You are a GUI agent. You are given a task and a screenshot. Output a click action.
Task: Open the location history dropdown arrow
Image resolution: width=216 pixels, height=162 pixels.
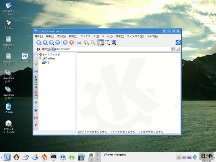[173, 49]
